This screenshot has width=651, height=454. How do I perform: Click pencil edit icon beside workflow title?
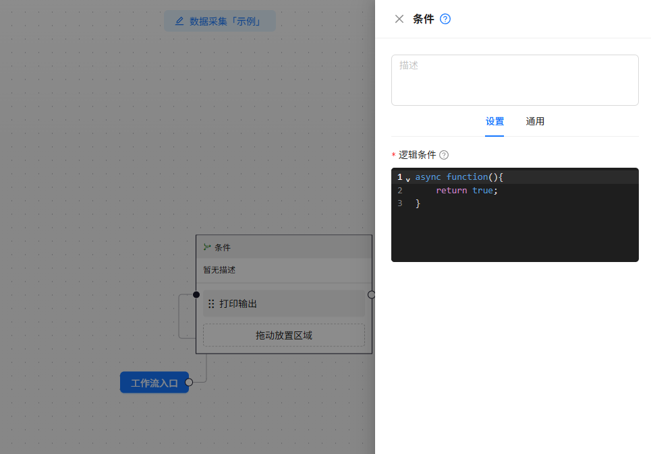click(179, 21)
